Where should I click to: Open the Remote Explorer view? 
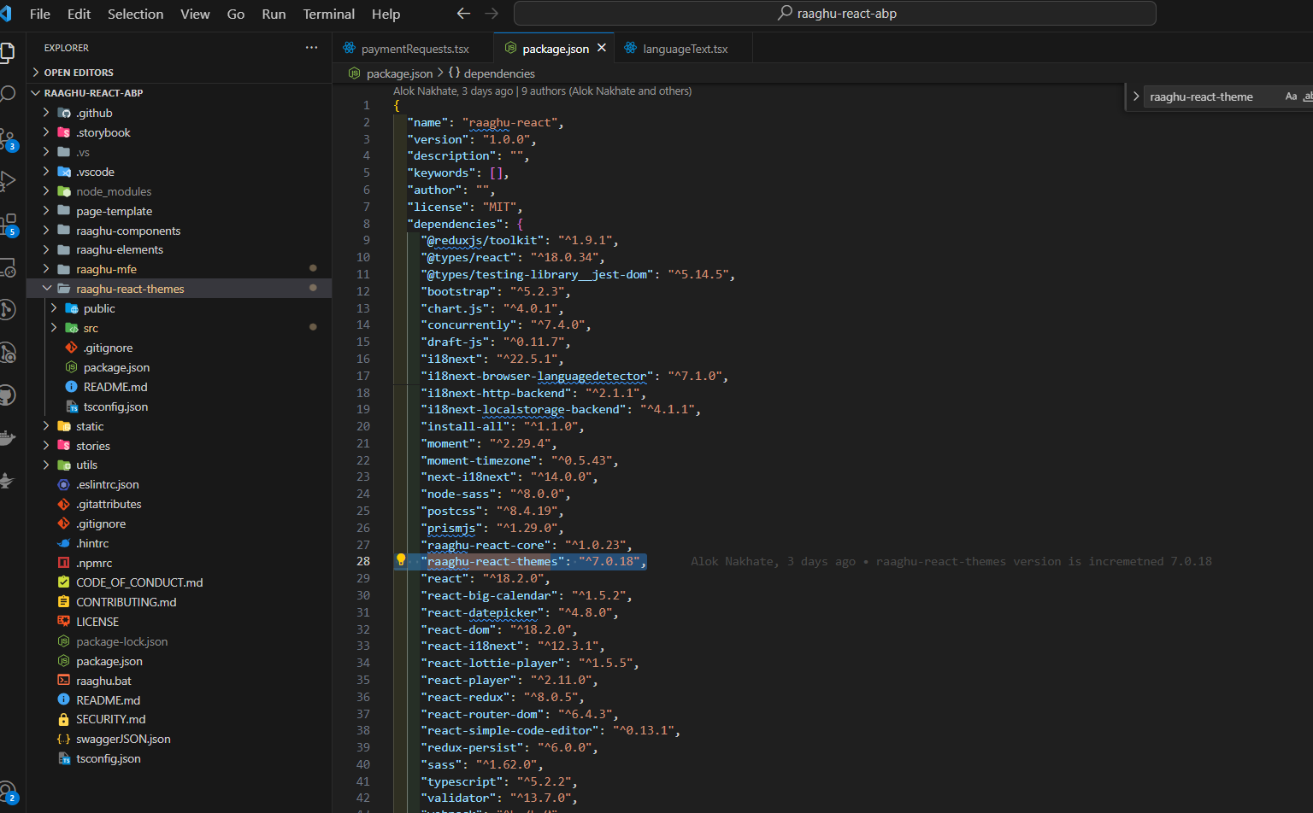coord(7,268)
